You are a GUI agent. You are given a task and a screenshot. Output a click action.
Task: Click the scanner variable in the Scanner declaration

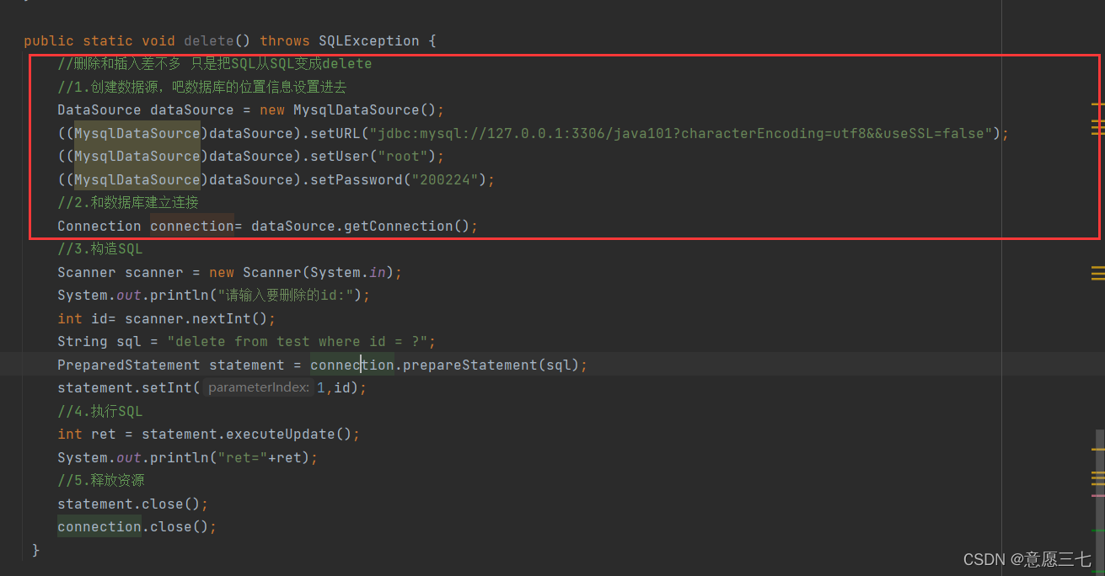153,272
